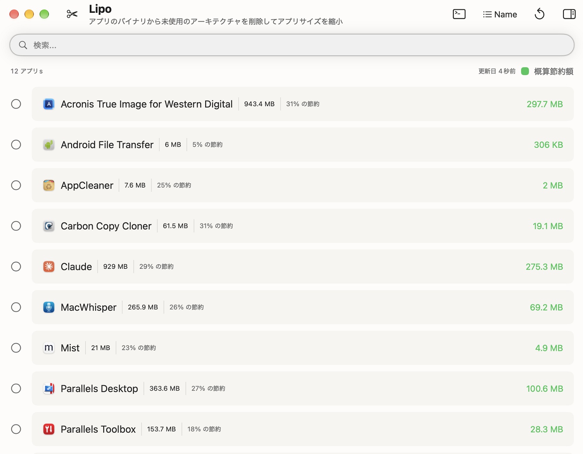Click the AppCleaner app icon
The height and width of the screenshot is (454, 583).
(x=49, y=186)
